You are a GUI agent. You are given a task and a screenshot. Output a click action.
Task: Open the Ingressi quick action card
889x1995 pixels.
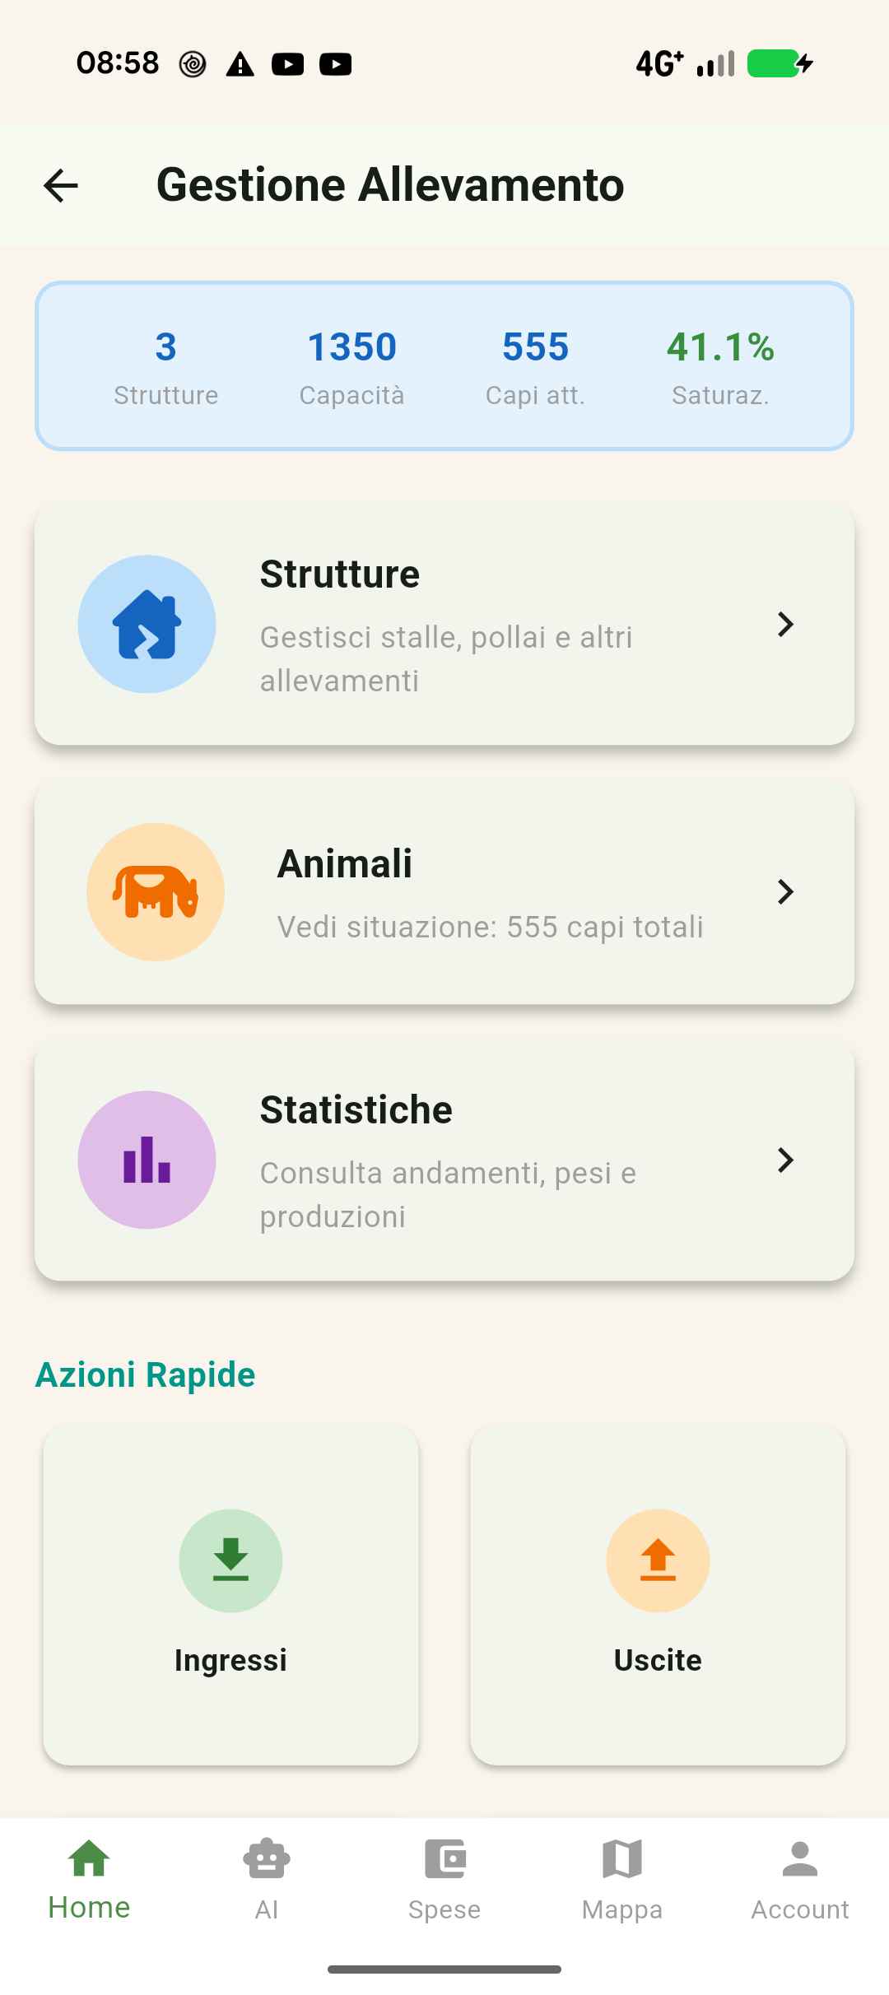[x=230, y=1595]
